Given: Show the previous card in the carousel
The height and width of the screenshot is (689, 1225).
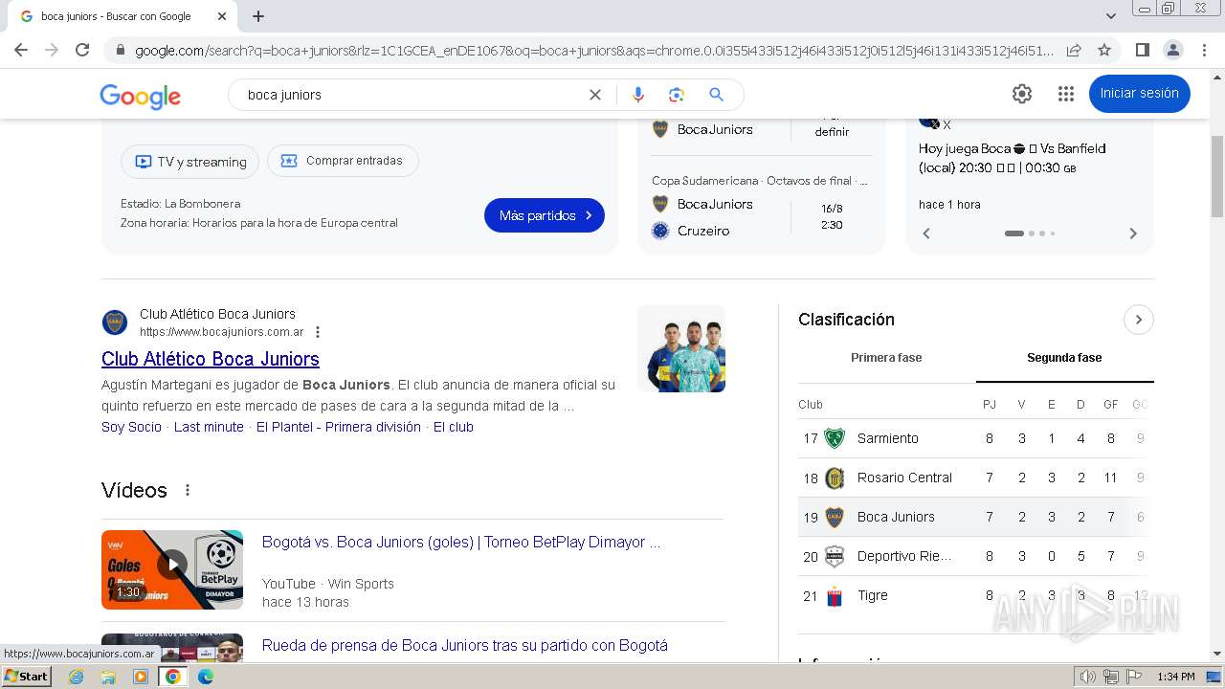Looking at the screenshot, I should coord(926,233).
